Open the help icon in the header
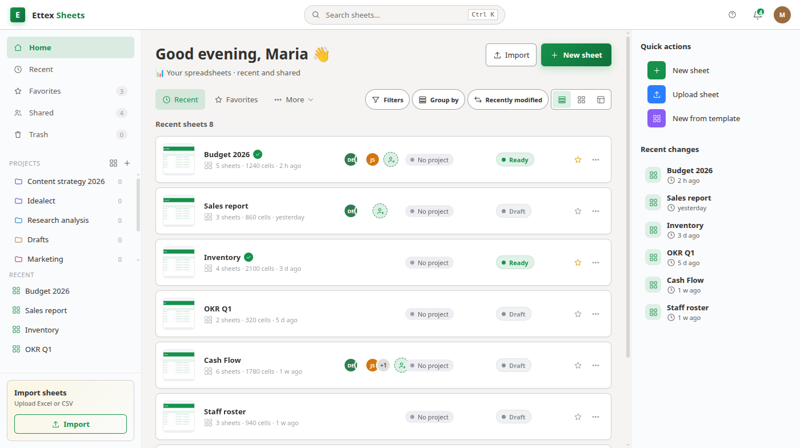This screenshot has height=448, width=800. pos(733,15)
